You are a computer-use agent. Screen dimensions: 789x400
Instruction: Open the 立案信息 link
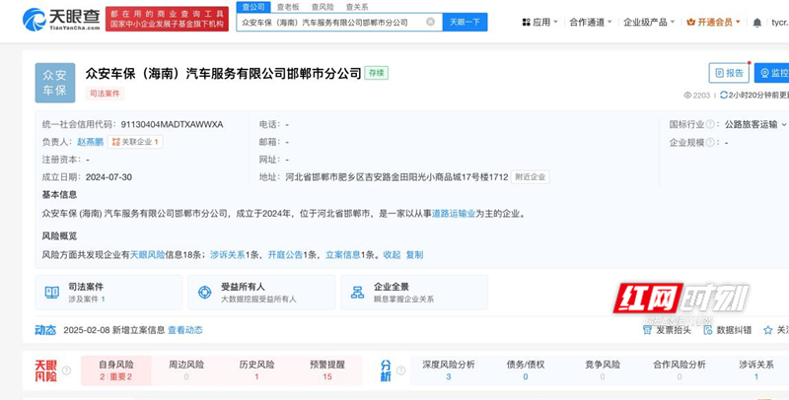point(343,255)
